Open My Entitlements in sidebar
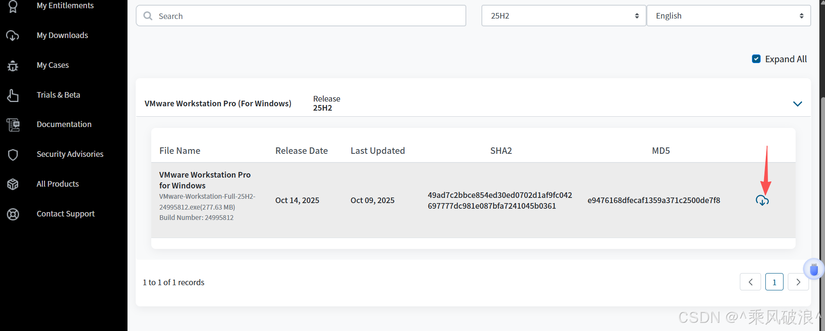825x331 pixels. point(65,6)
